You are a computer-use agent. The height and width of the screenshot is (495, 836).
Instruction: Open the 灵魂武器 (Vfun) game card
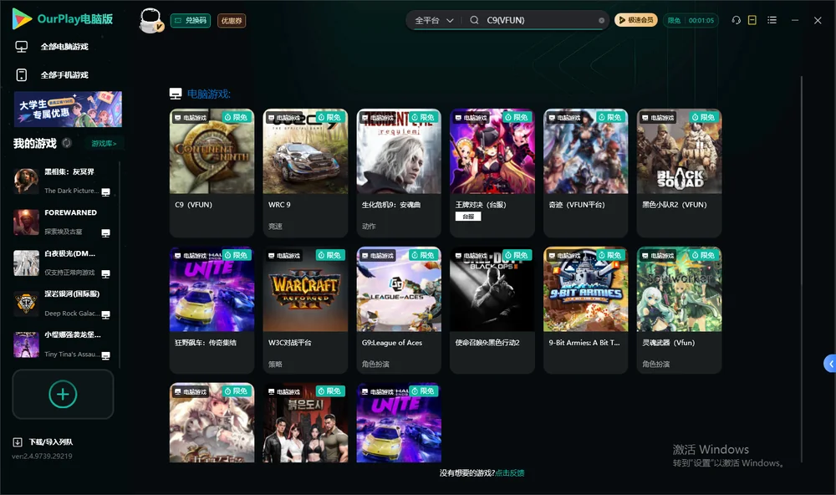pyautogui.click(x=679, y=310)
